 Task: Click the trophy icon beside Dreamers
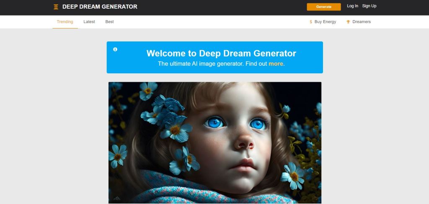pos(348,22)
